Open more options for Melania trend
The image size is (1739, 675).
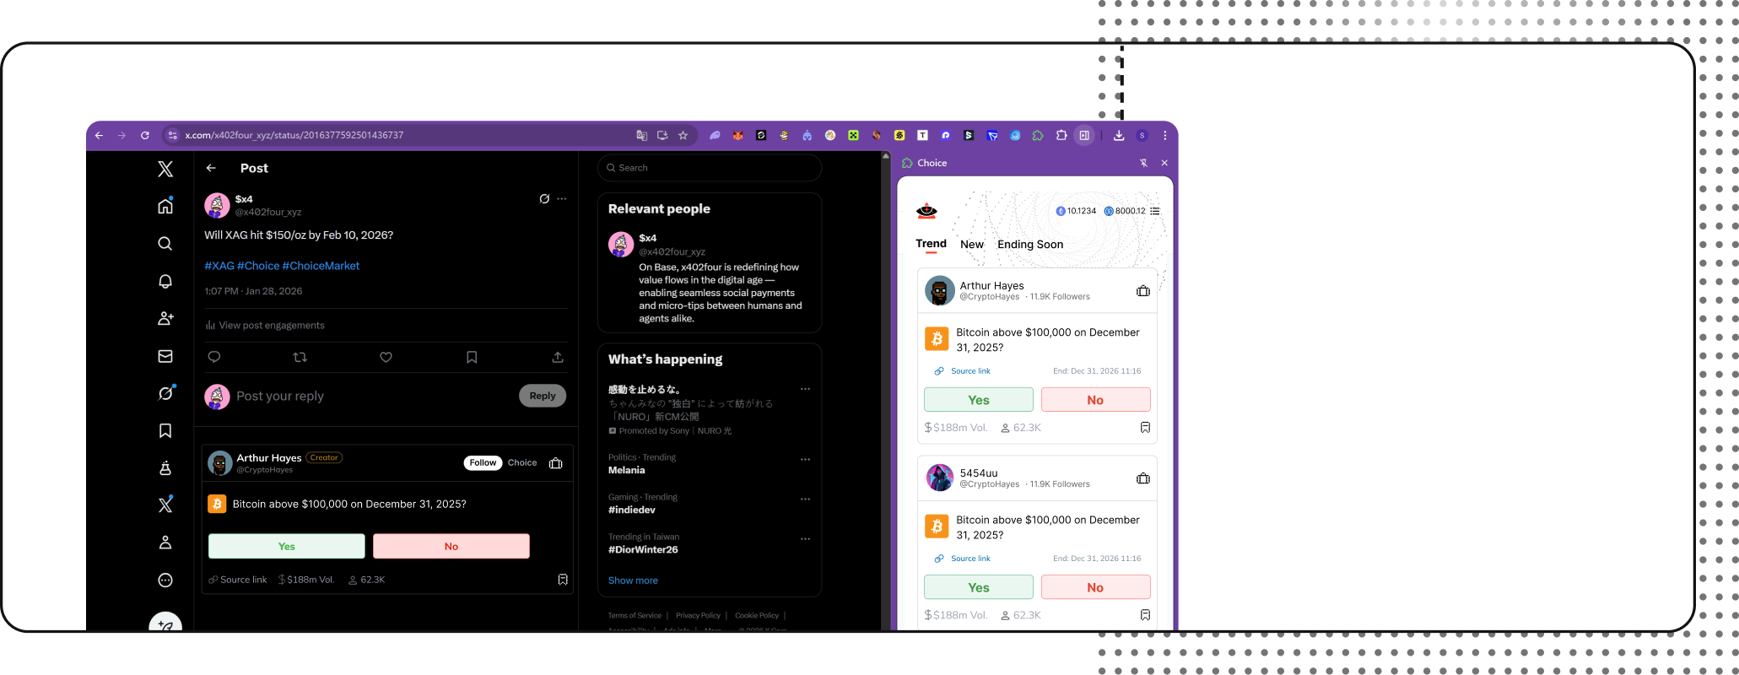tap(805, 460)
